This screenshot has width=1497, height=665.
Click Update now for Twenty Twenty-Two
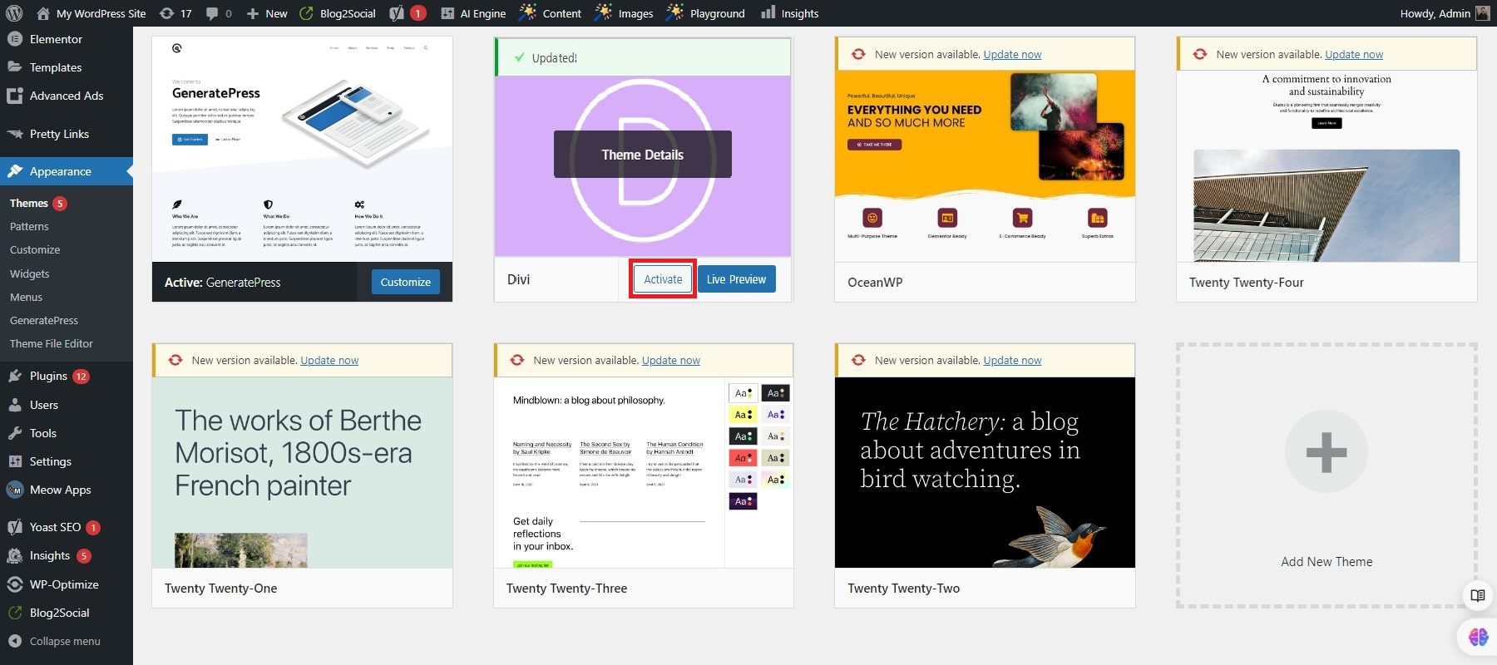(1012, 360)
